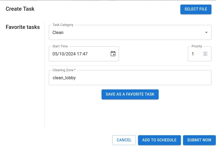Cancel the Create Task dialog

[124, 140]
